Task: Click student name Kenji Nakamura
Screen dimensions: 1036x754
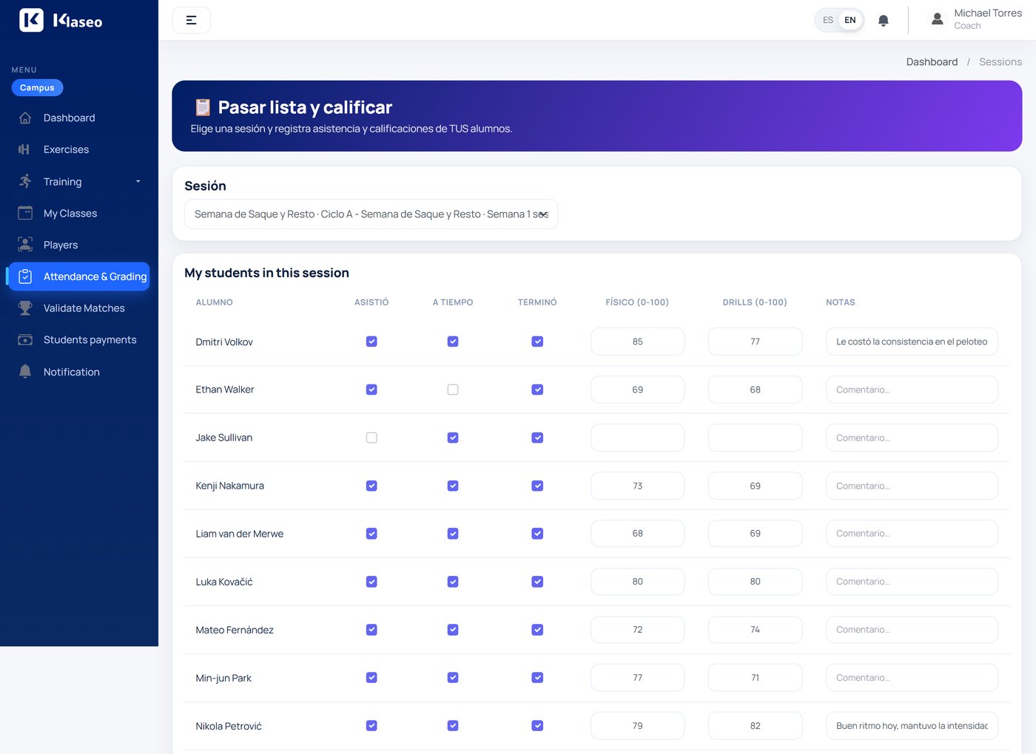Action: pyautogui.click(x=229, y=486)
